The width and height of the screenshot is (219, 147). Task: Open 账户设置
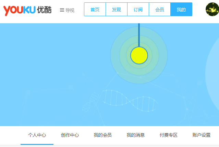[x=202, y=135]
